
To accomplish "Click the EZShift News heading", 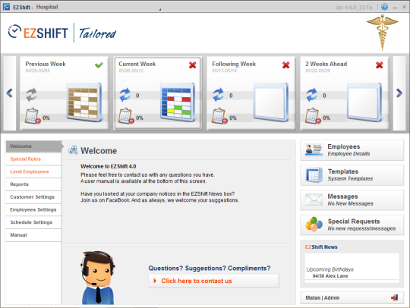I will (x=321, y=247).
